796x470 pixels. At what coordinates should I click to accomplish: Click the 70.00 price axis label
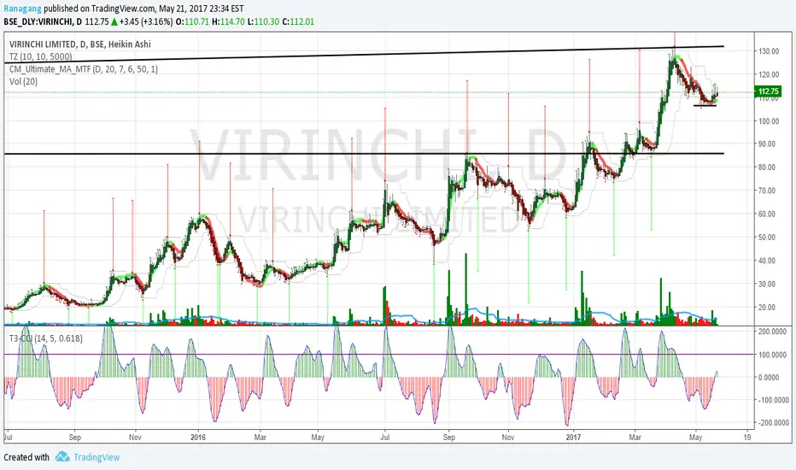(x=769, y=191)
